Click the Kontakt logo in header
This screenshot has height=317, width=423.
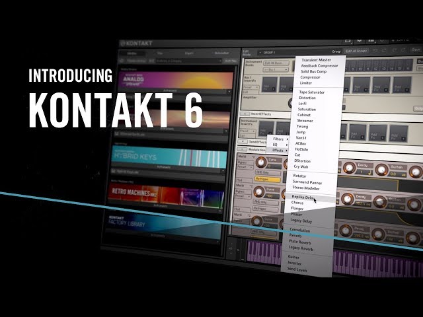136,43
